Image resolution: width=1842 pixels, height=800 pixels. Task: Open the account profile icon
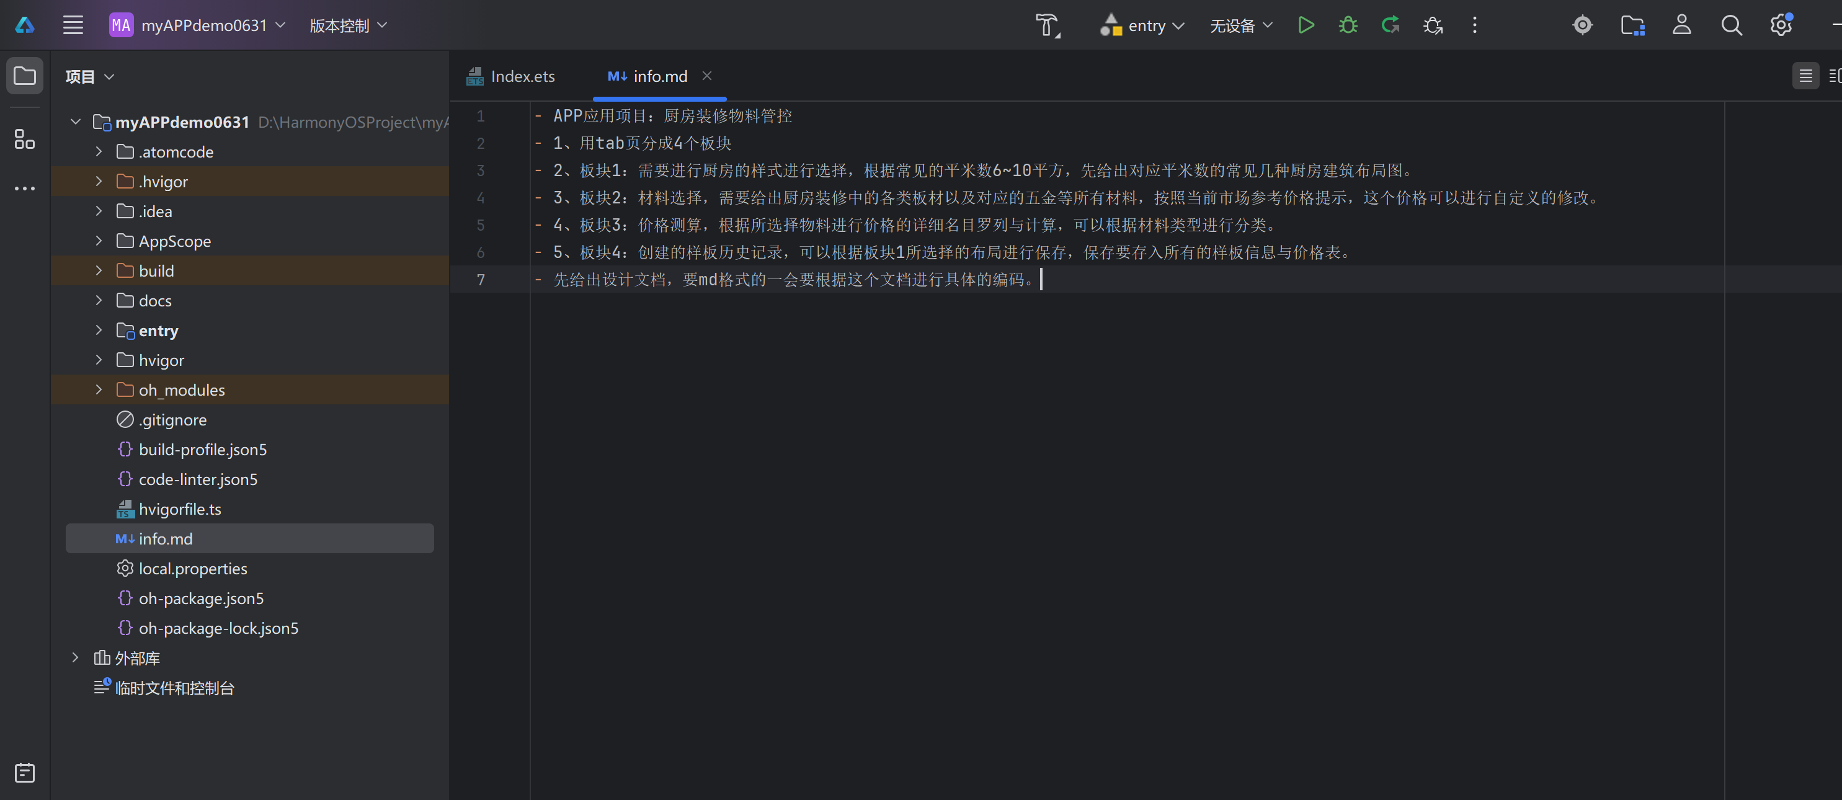(x=1682, y=26)
